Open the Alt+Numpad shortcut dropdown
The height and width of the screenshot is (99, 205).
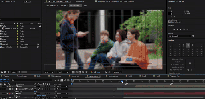tap(179, 36)
